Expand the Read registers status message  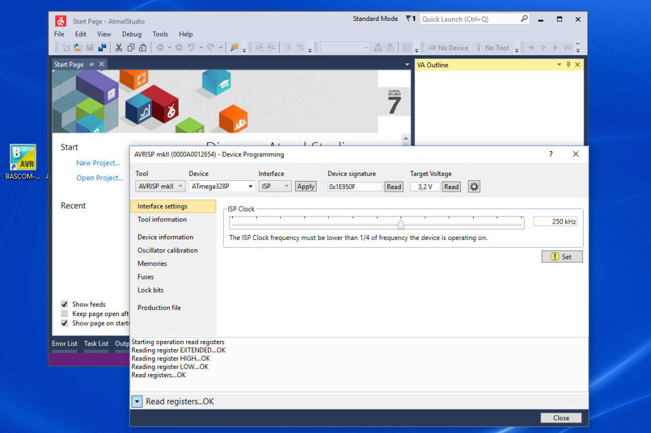coord(136,401)
